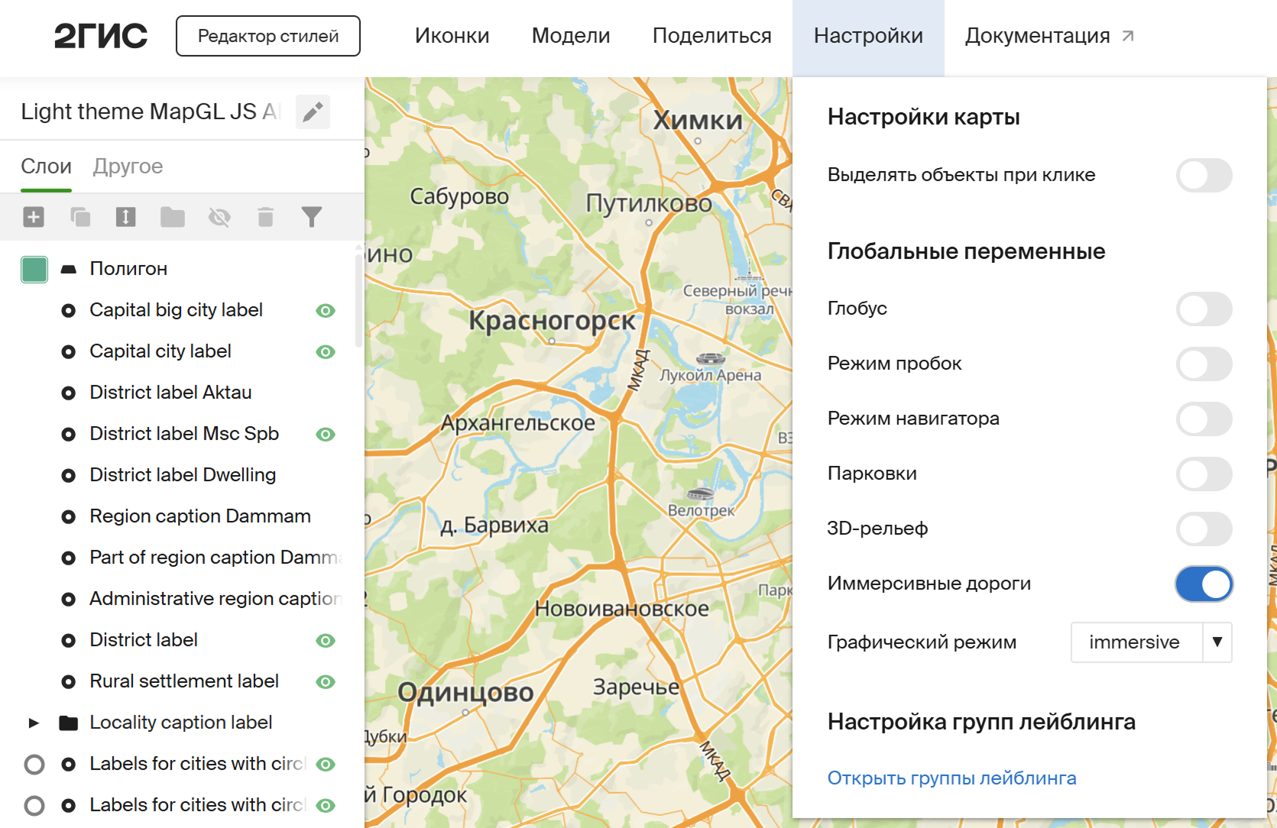Hide the Capital big city label layer
The height and width of the screenshot is (828, 1277).
click(x=326, y=311)
